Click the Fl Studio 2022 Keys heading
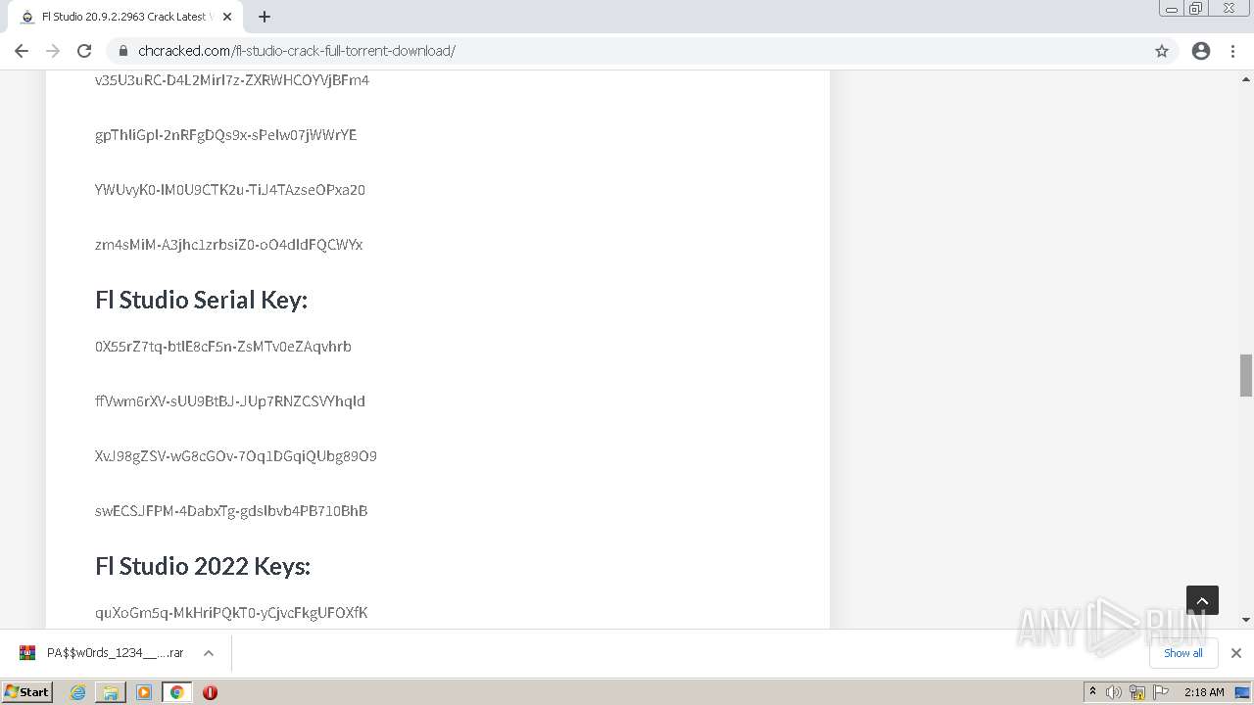The image size is (1254, 705). (x=203, y=566)
